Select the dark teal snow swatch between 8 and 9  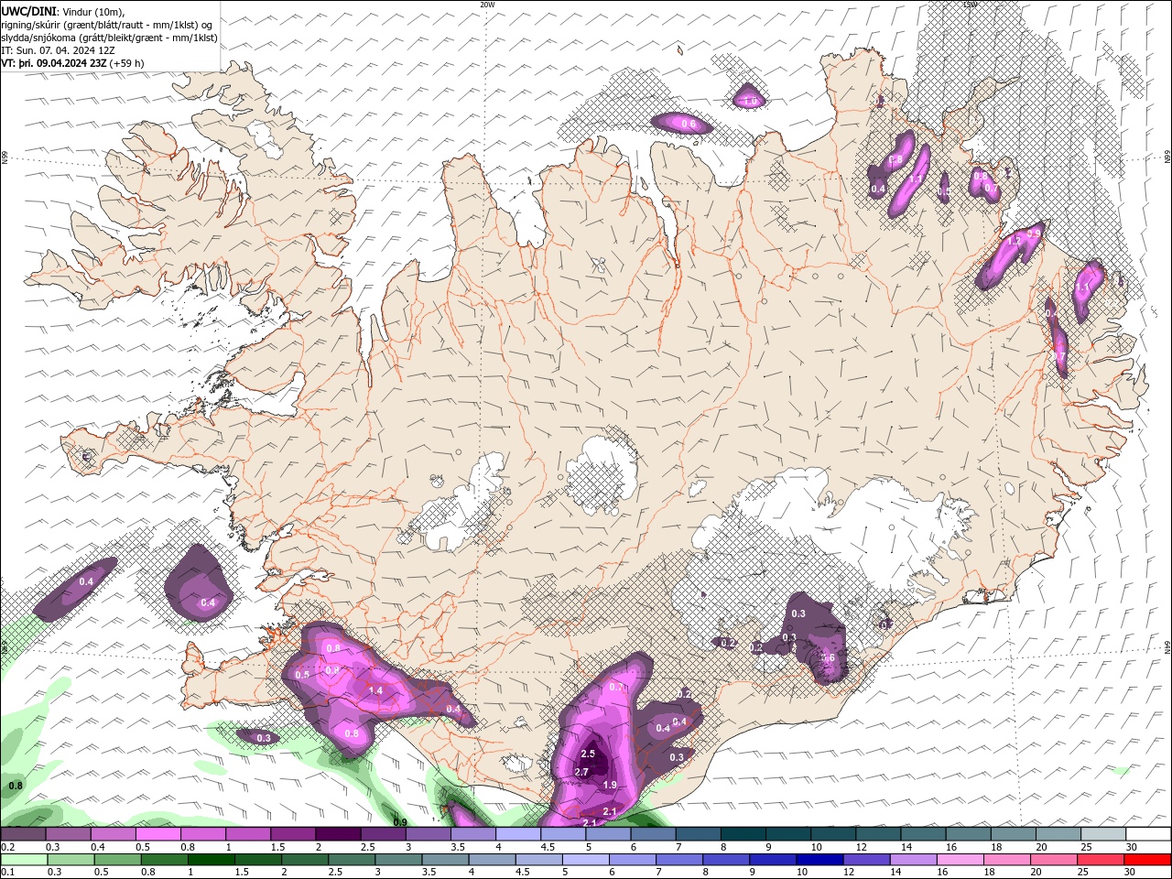[743, 834]
